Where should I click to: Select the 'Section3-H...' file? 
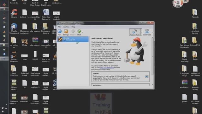point(25,13)
